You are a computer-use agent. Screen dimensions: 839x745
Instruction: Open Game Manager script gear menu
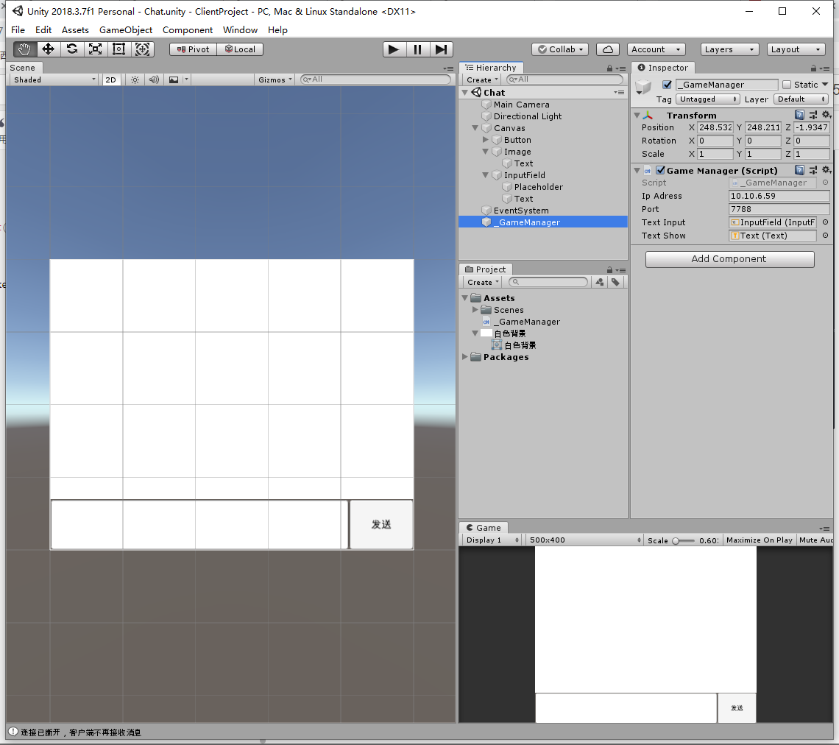[826, 169]
